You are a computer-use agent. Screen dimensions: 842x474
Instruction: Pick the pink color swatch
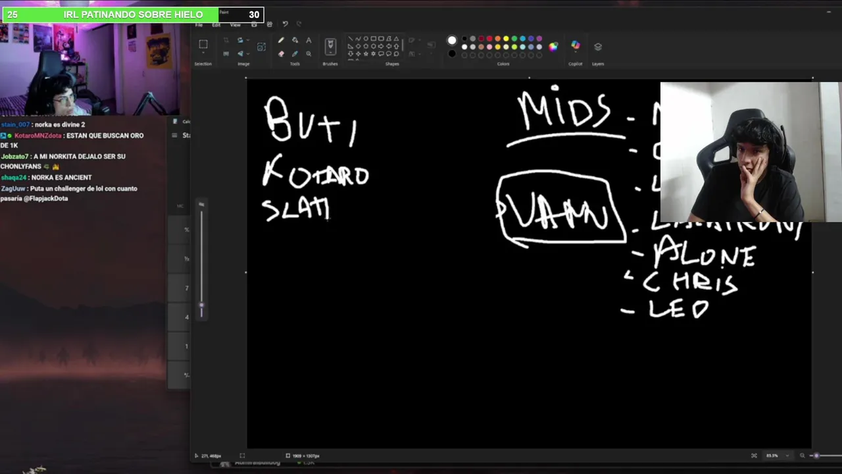coord(489,47)
